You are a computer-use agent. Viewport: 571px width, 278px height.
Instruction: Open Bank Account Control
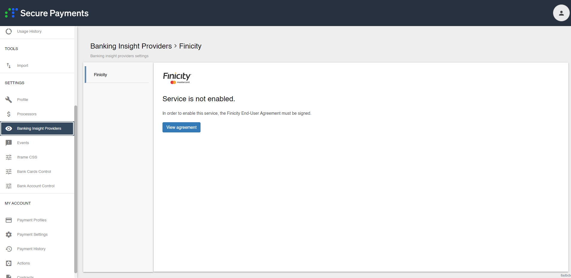pos(37,186)
